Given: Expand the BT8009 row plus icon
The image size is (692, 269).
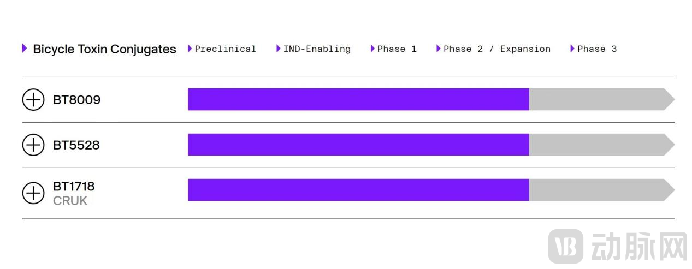Looking at the screenshot, I should (x=33, y=100).
